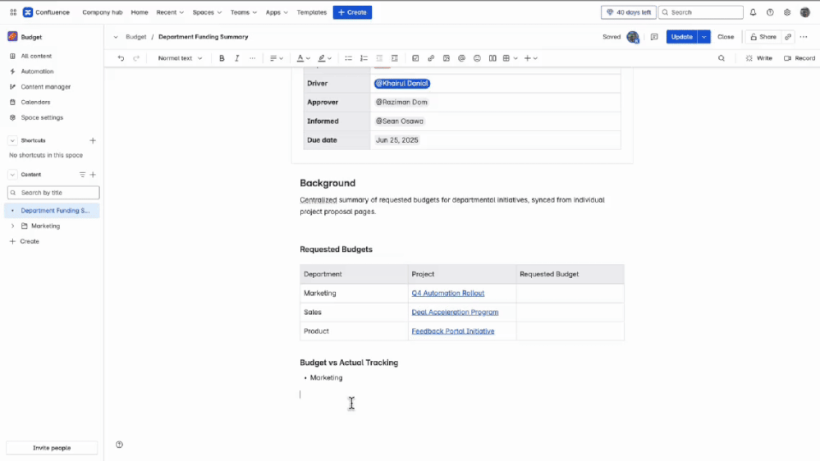Click the collaborator avatar next to Saved
820x461 pixels.
point(633,37)
